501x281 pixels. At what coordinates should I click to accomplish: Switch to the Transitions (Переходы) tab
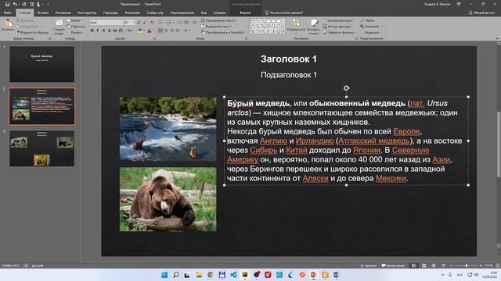110,12
